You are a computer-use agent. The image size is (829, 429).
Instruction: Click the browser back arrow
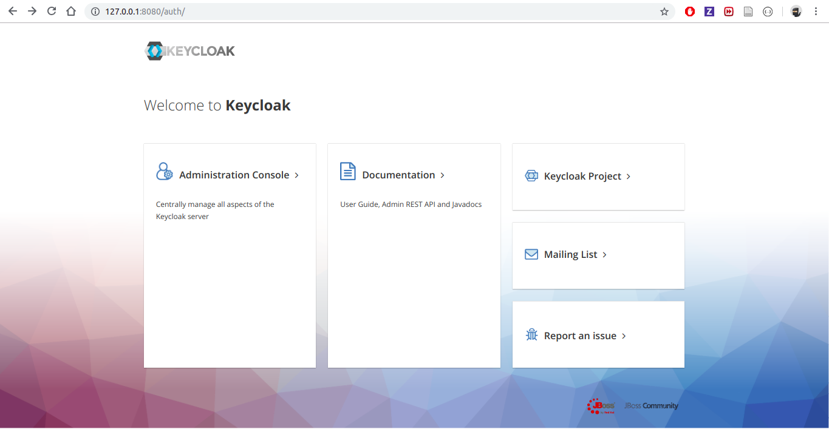pos(12,12)
